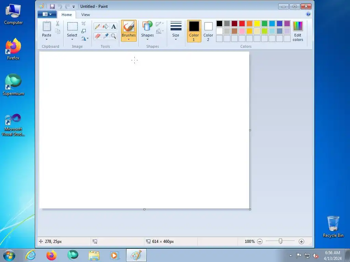Viewport: 350px width, 262px height.
Task: Click the zoom out minus button
Action: [x=260, y=242]
